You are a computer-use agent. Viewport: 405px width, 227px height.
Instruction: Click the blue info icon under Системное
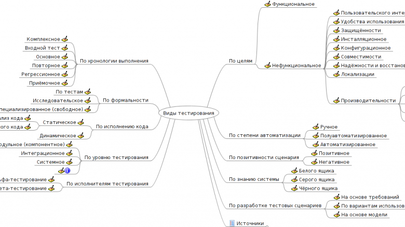coord(67,171)
